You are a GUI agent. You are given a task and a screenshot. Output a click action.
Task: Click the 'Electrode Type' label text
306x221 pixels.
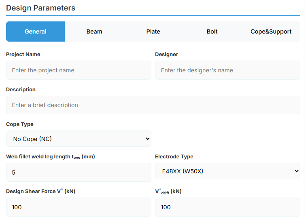(174, 157)
